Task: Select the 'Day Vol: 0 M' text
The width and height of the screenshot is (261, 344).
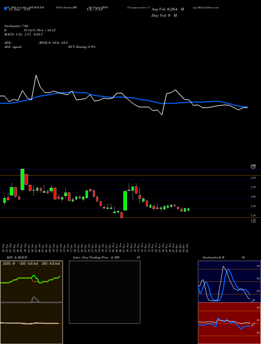Action: click(x=164, y=16)
